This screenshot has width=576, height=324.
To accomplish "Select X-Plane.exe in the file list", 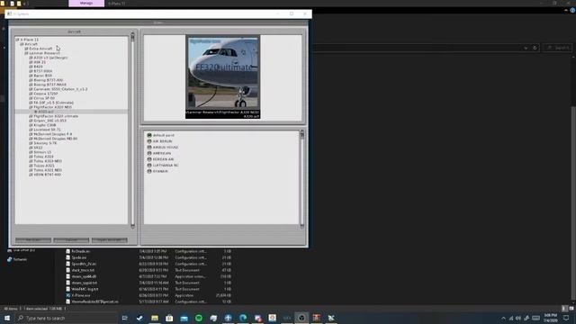I will [80, 295].
